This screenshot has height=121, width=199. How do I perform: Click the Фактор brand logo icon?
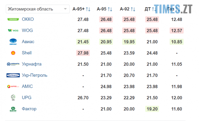[x=13, y=109]
